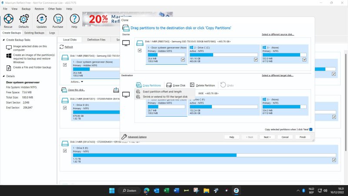
Task: Open Word from the taskbar
Action: click(177, 190)
